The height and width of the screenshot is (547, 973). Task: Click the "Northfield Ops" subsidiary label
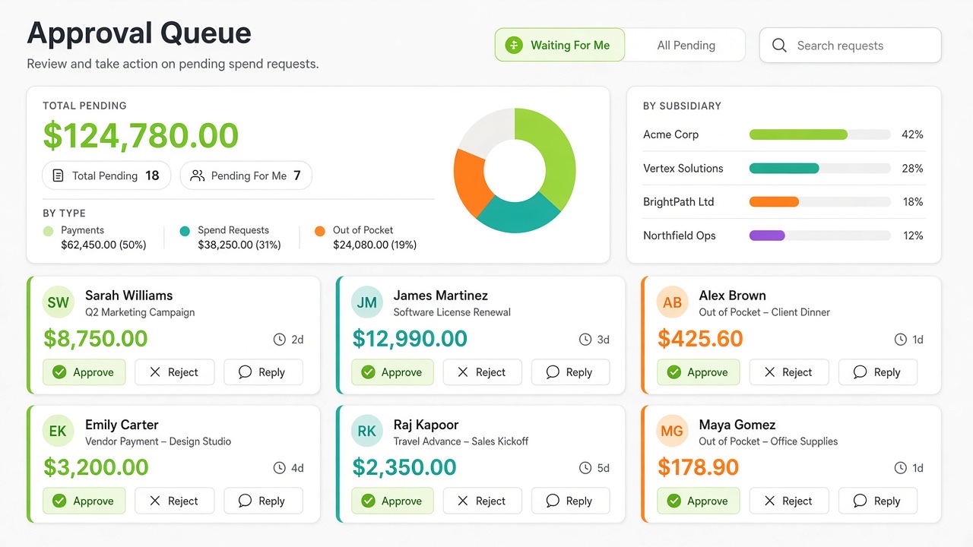pos(680,236)
